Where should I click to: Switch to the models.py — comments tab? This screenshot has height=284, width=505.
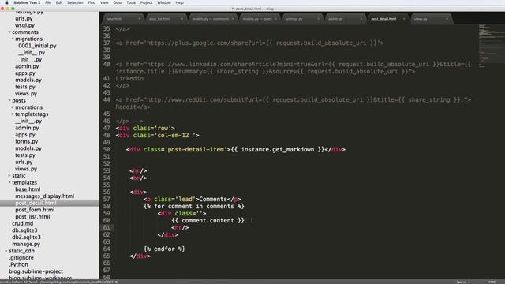pyautogui.click(x=212, y=19)
